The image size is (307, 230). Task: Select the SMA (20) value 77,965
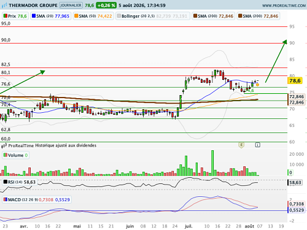tap(62, 16)
